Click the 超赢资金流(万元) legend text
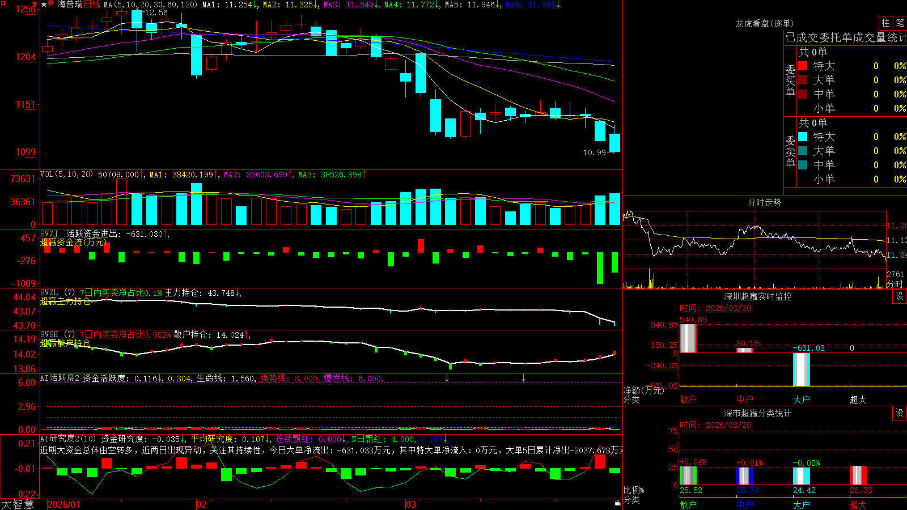The image size is (907, 510). point(73,242)
